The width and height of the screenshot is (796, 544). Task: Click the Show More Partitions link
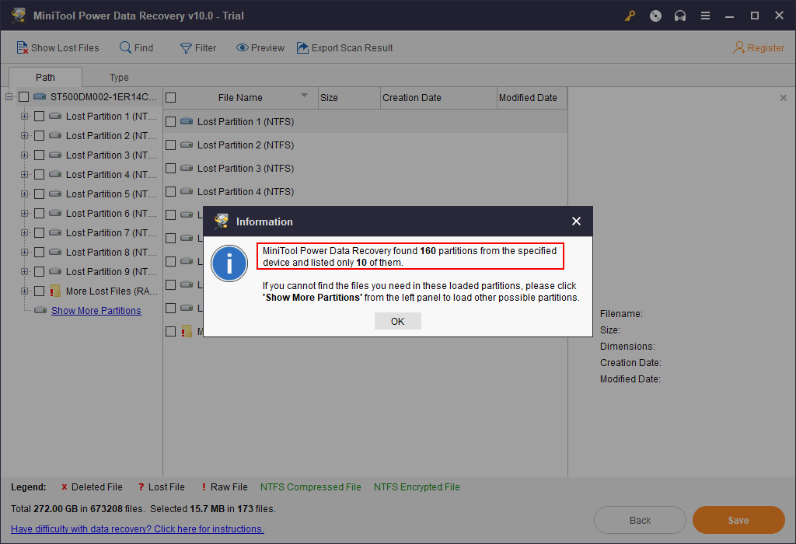[x=96, y=311]
